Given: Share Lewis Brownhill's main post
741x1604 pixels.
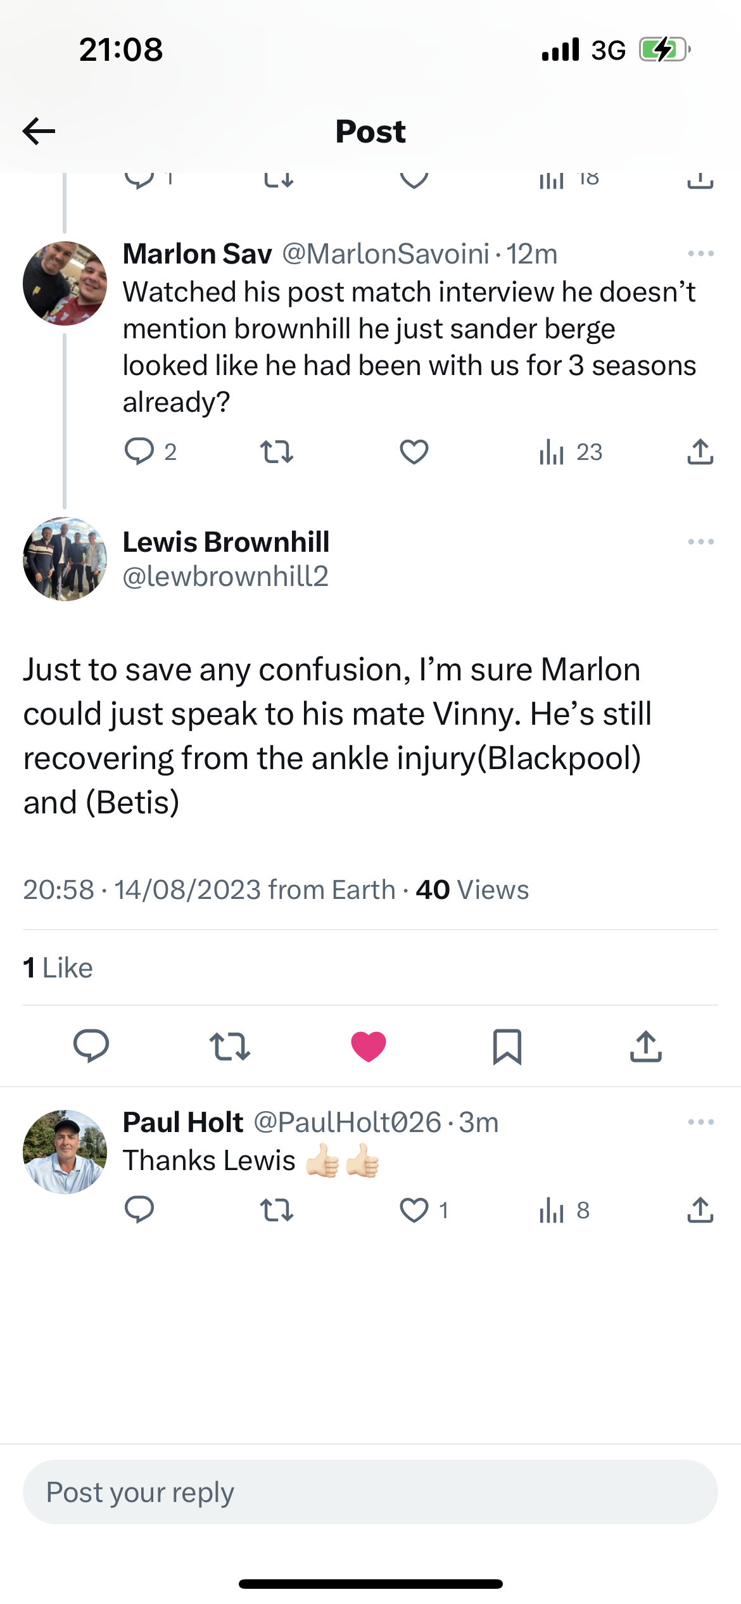Looking at the screenshot, I should (x=645, y=1046).
